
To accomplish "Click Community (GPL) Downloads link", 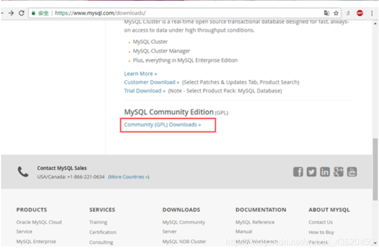I will [x=162, y=125].
